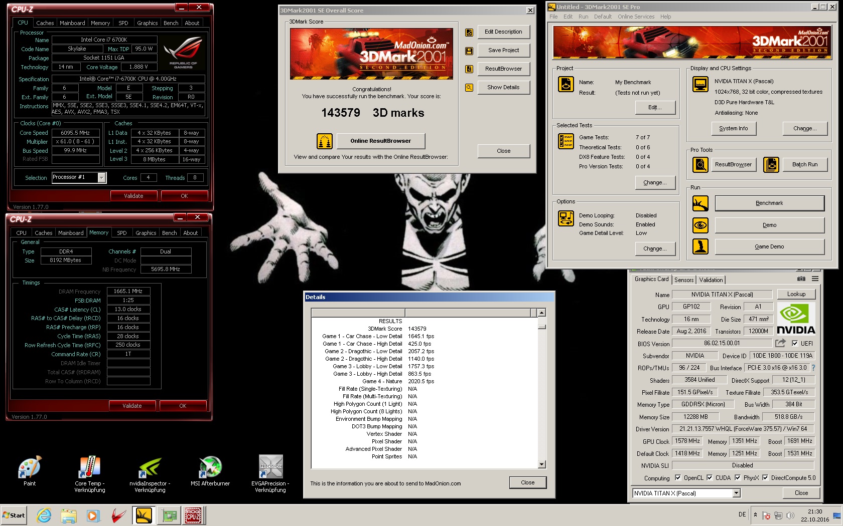This screenshot has width=843, height=526.
Task: Toggle the OpenCL checkbox
Action: (678, 477)
